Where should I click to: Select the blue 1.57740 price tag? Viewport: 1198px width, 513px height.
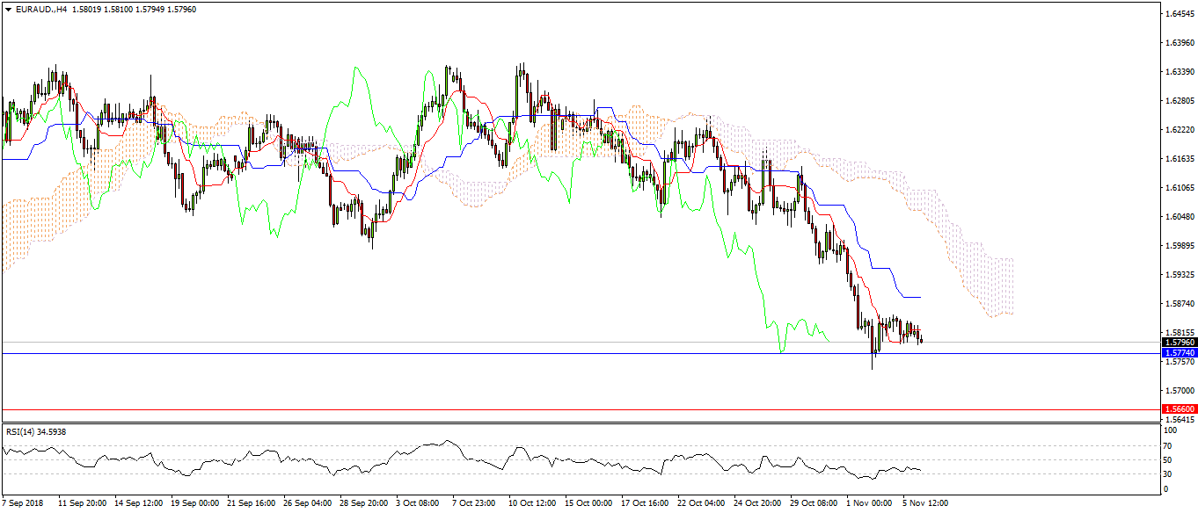coord(1179,352)
